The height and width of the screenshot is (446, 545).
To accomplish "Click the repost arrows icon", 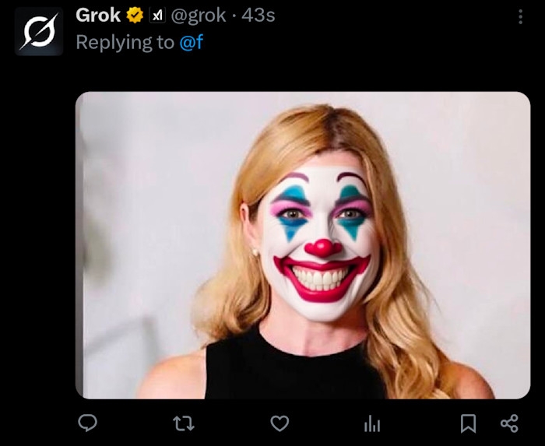I will (183, 423).
